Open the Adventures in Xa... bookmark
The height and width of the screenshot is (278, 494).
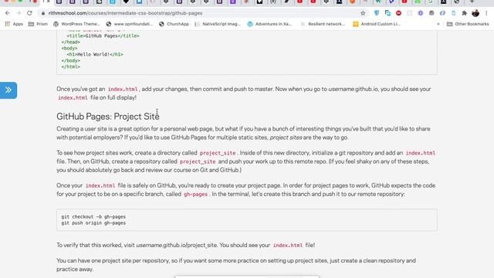269,24
